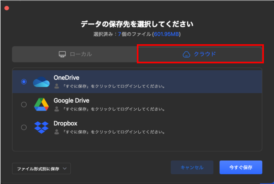Click the login hint text under OneDrive
The width and height of the screenshot is (274, 184).
click(x=113, y=86)
